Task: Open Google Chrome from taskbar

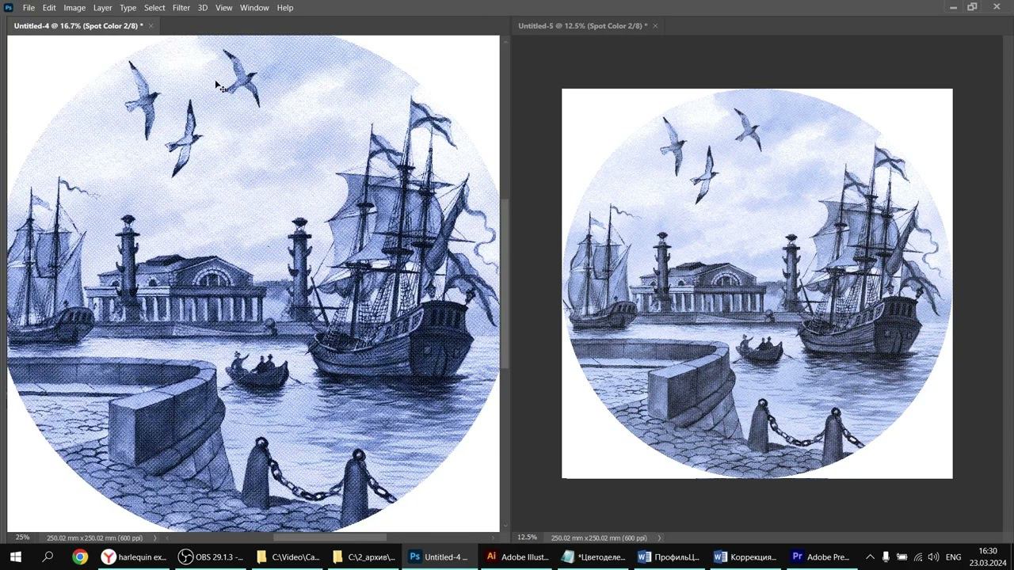Action: pos(80,557)
